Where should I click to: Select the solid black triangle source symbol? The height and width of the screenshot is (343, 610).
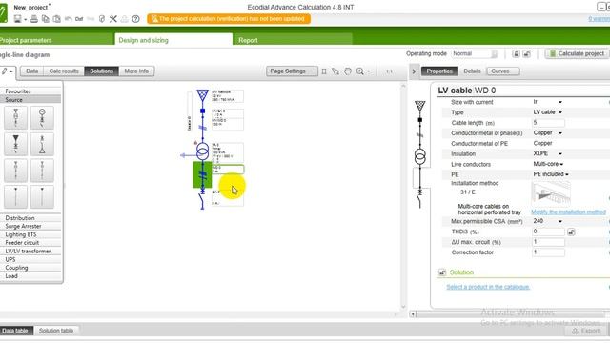[x=16, y=144]
